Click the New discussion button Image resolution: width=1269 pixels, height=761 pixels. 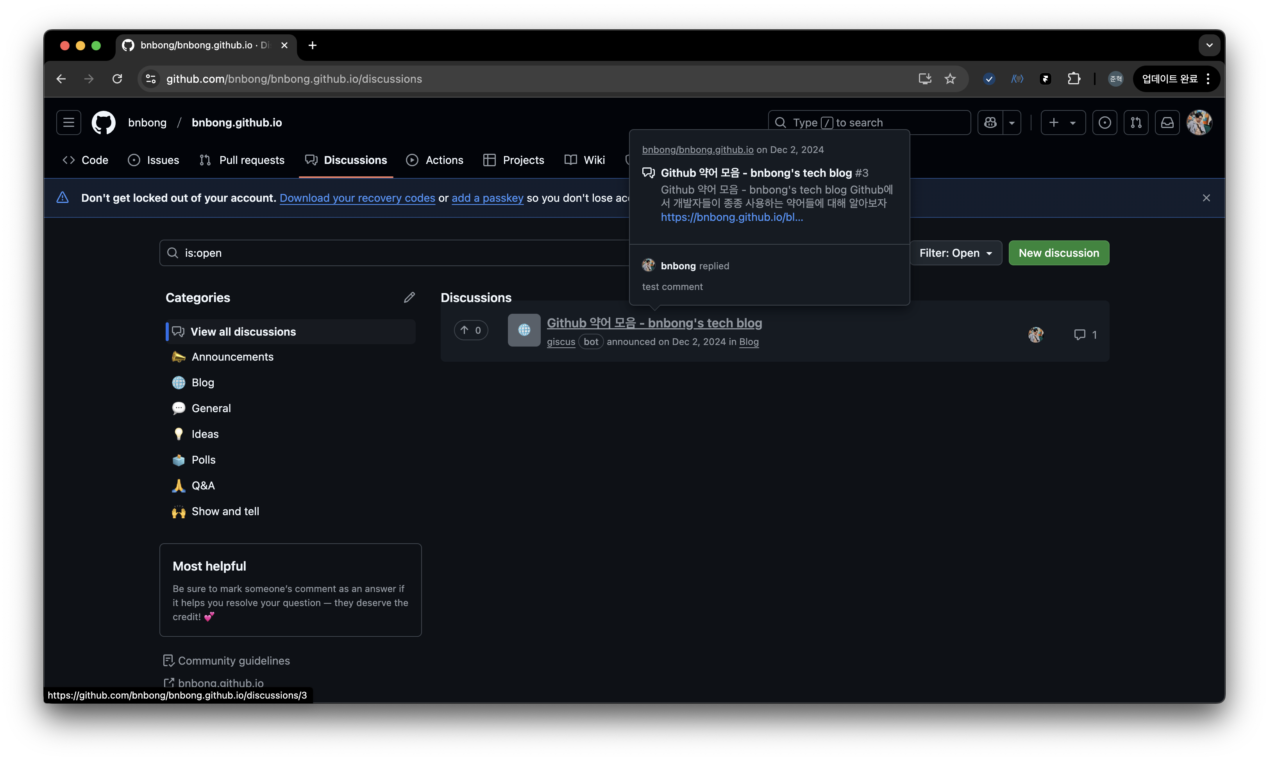(1058, 253)
